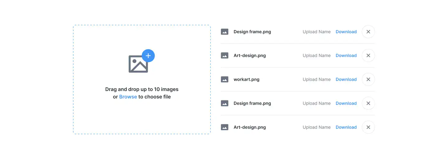Click the image icon of the last Art-design.png

pos(225,127)
